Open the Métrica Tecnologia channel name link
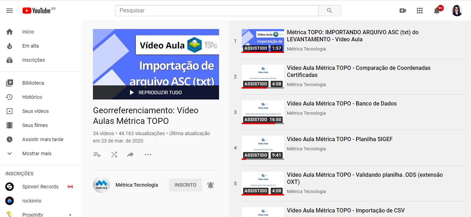The width and height of the screenshot is (471, 217). click(x=137, y=185)
